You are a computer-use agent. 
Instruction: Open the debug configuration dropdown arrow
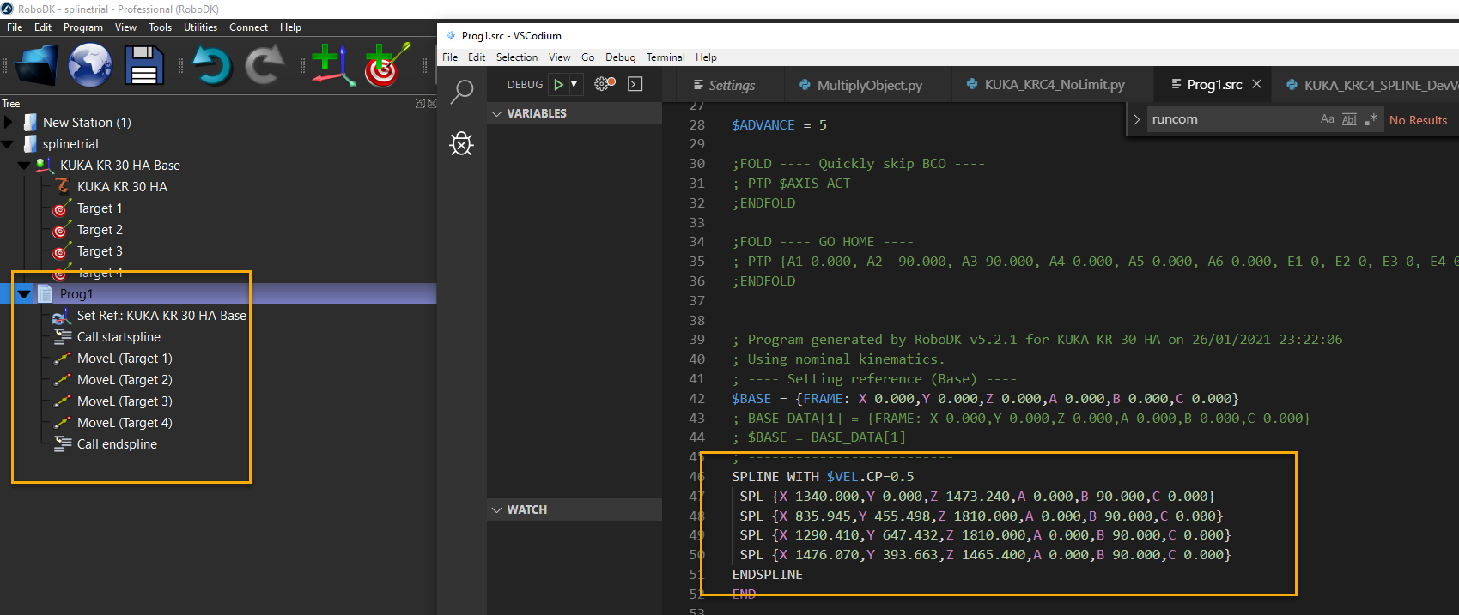pos(574,84)
